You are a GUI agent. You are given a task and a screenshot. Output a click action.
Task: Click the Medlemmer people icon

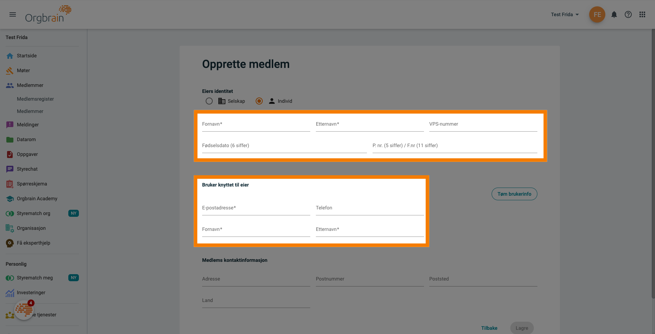pos(10,85)
